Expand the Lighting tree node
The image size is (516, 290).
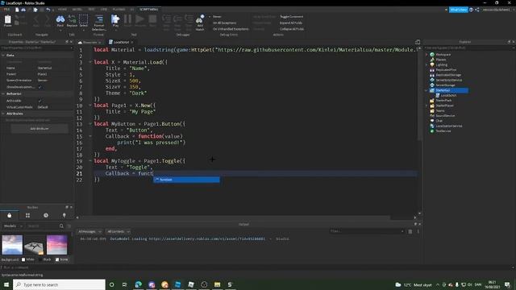click(x=427, y=64)
